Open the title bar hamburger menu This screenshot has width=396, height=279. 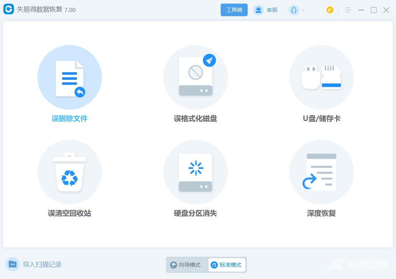348,10
